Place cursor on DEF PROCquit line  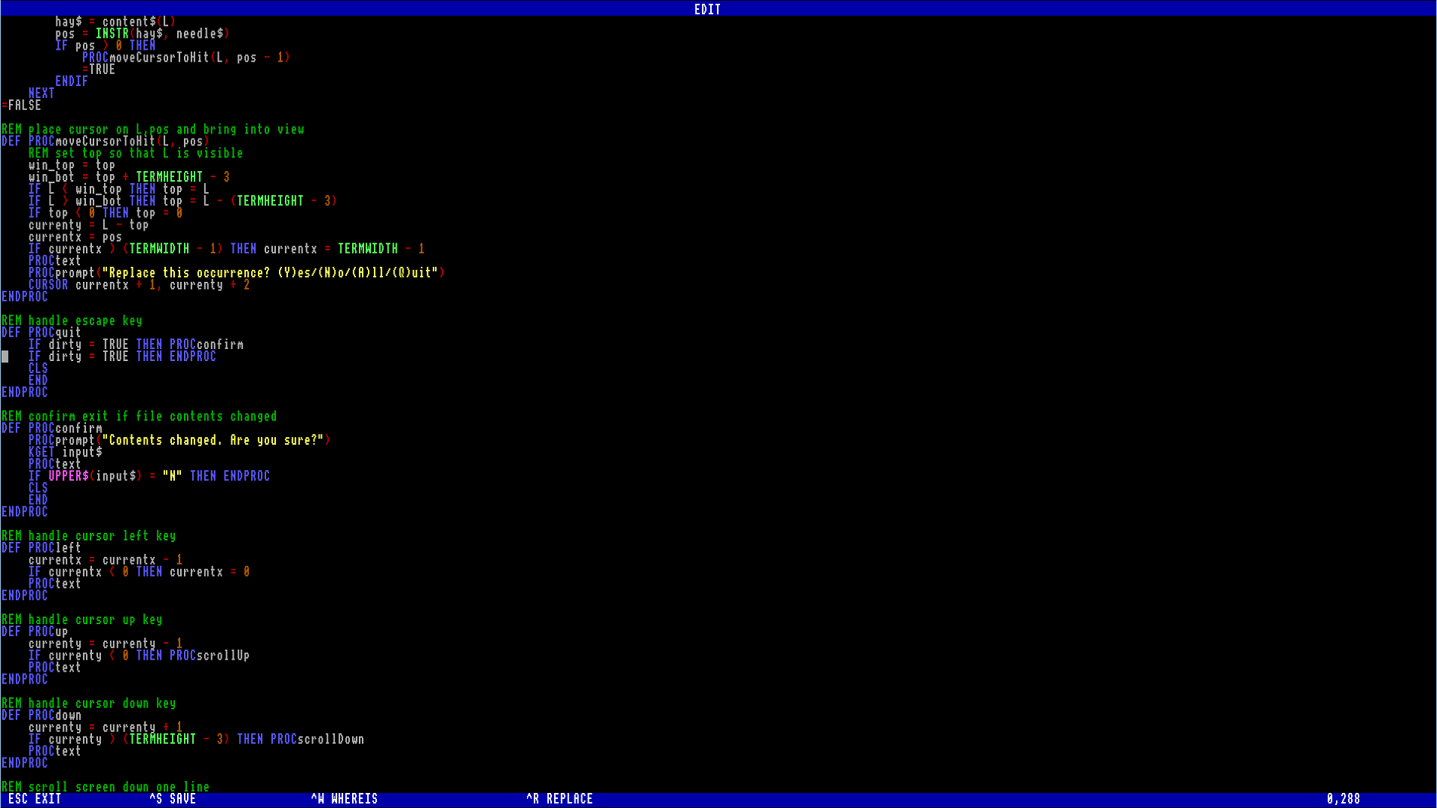(x=41, y=332)
